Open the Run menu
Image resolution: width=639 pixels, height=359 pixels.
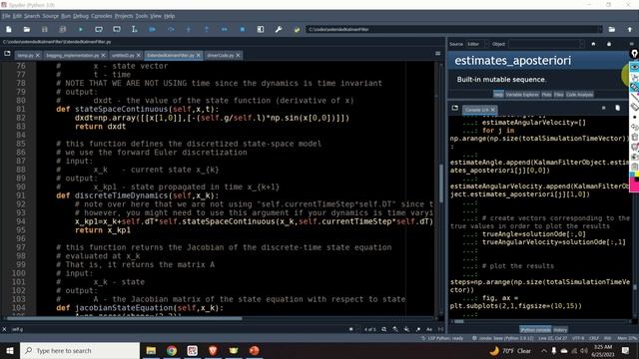[x=66, y=16]
